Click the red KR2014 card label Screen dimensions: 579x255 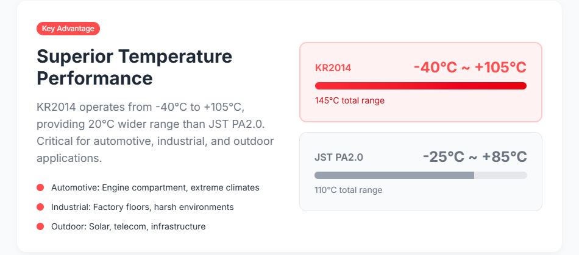click(333, 68)
